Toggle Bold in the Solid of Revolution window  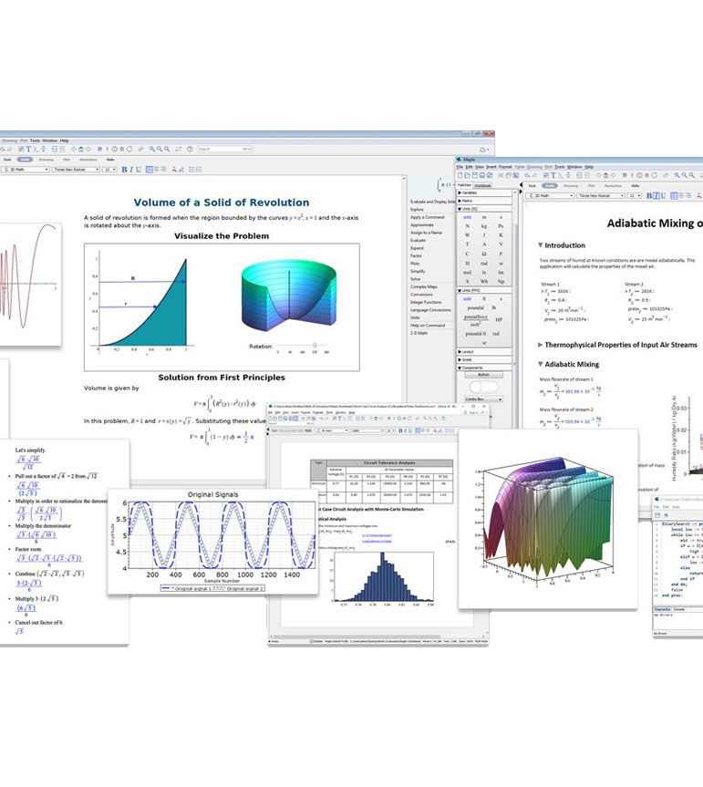(x=124, y=169)
